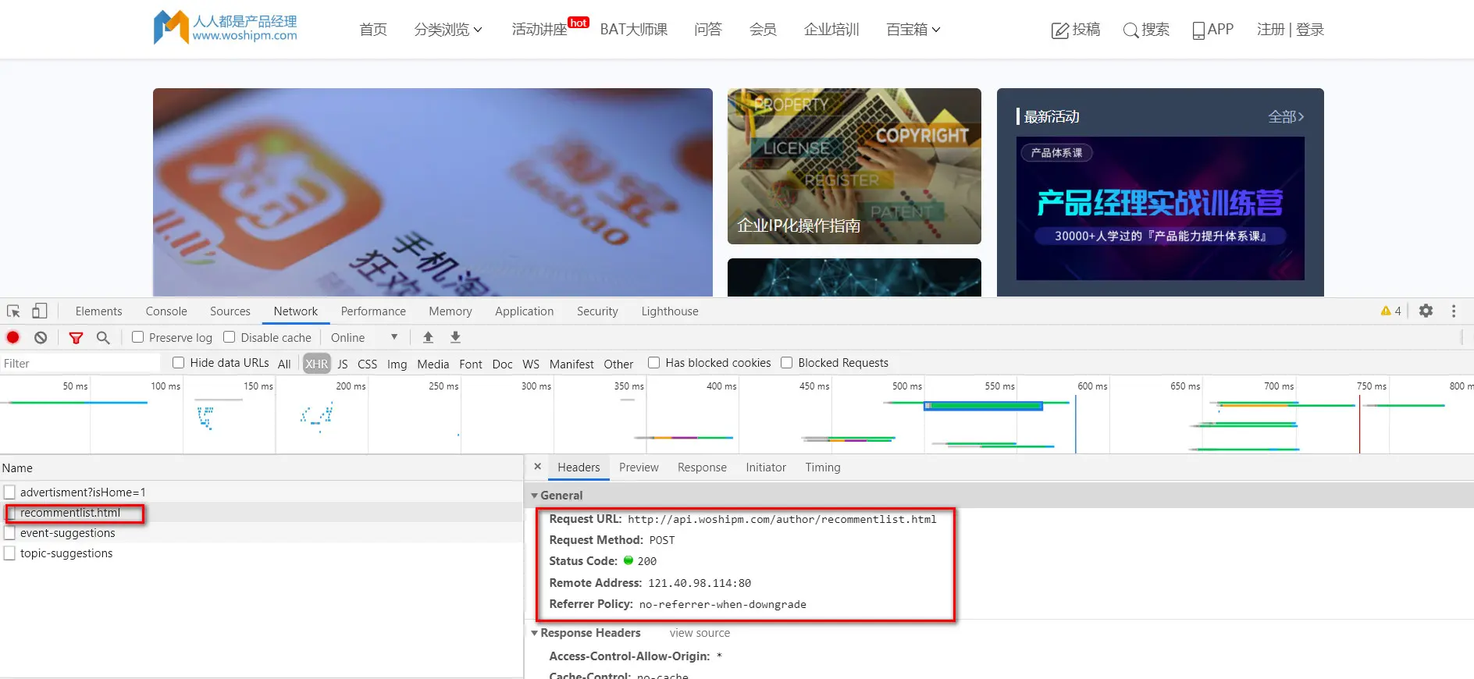Select the event-suggestions request row
The image size is (1474, 679).
click(261, 533)
